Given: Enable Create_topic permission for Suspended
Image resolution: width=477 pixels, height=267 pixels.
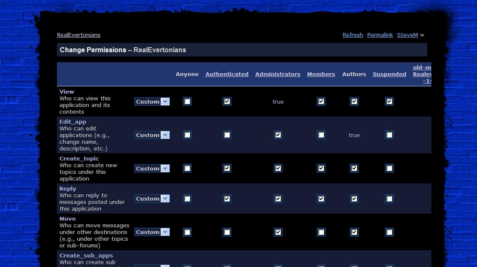Looking at the screenshot, I should (x=389, y=168).
